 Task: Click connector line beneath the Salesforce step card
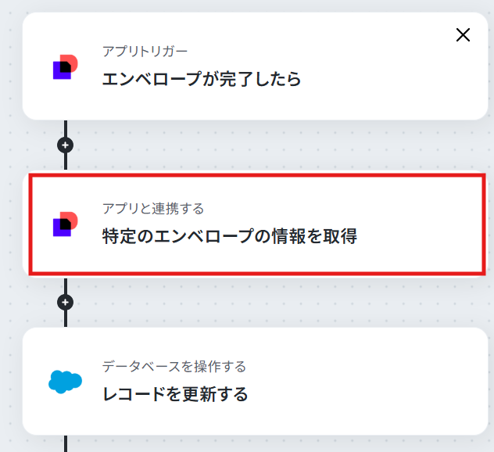point(66,444)
